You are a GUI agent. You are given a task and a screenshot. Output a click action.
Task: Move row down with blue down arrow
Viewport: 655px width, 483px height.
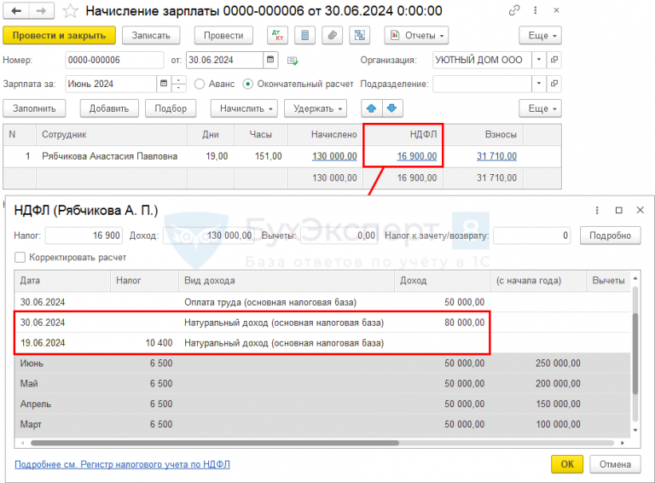click(x=391, y=108)
